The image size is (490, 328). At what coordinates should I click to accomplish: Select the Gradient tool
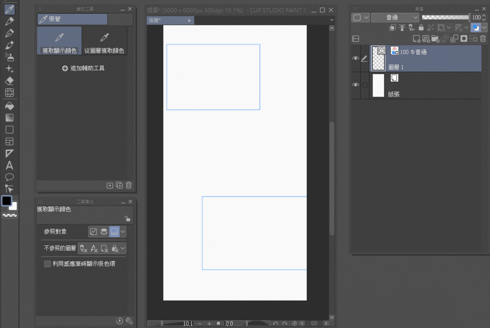click(x=9, y=118)
